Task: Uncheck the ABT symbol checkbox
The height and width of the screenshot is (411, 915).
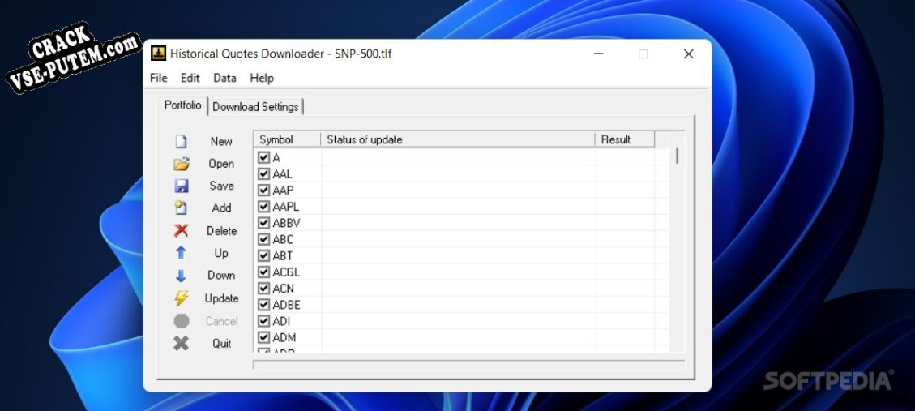Action: (263, 255)
